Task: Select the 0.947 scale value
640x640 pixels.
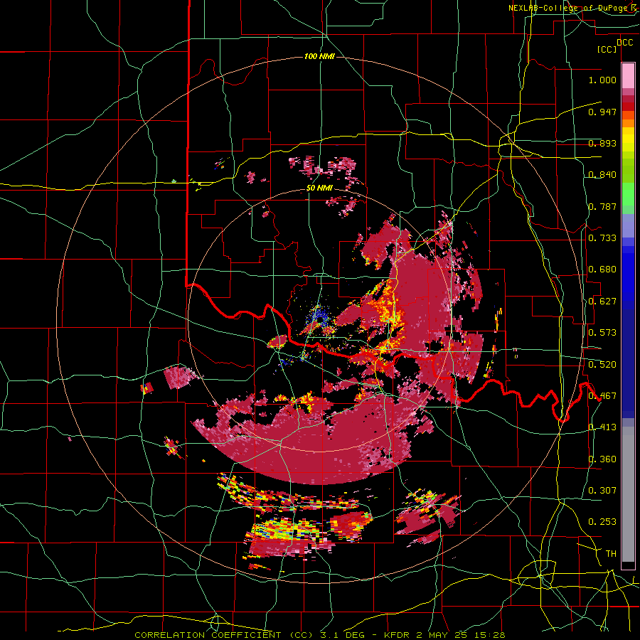Action: 602,112
